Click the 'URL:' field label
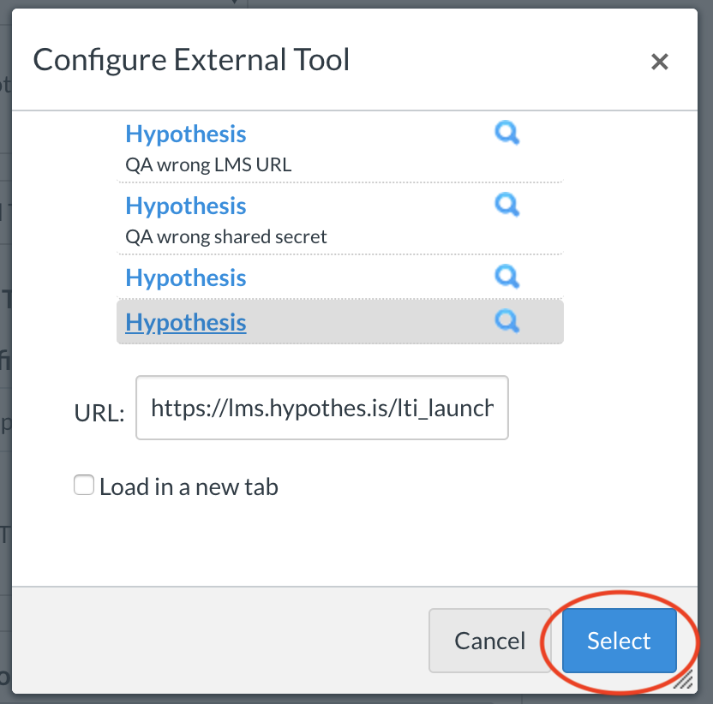The width and height of the screenshot is (713, 704). 99,413
